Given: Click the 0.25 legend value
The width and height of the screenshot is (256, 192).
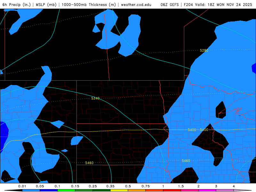Looking at the screenshot, I should pyautogui.click(x=93, y=186).
